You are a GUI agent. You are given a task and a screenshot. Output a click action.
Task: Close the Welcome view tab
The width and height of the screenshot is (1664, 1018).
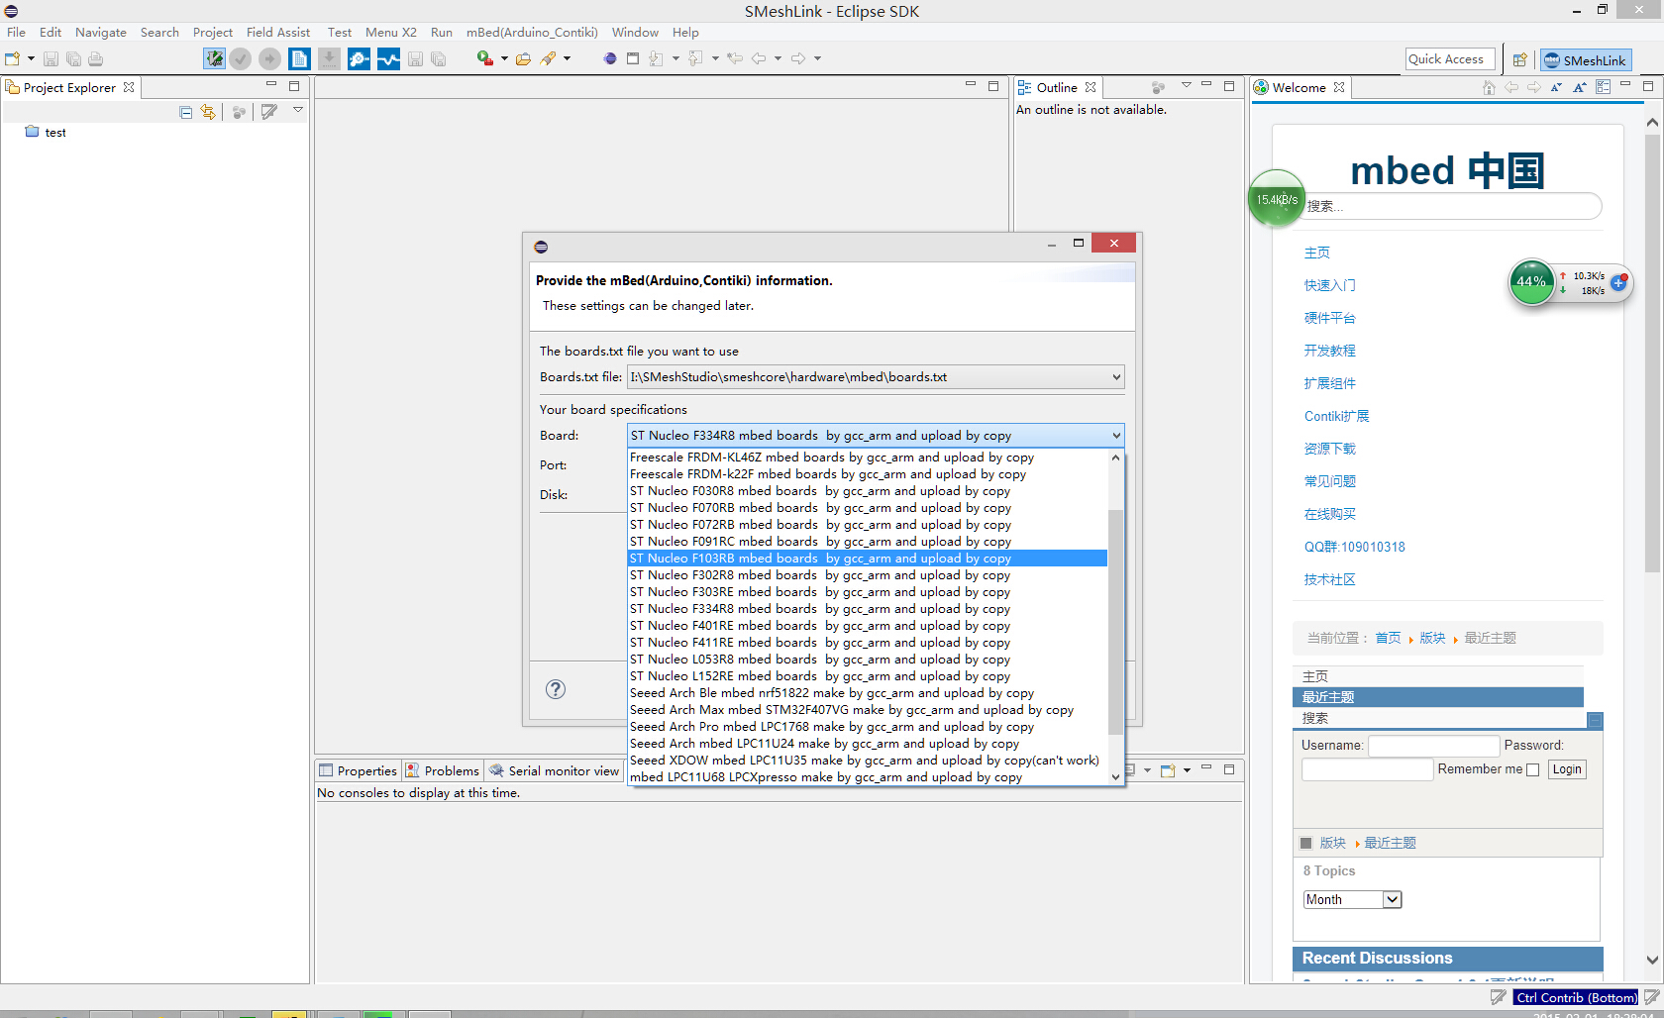coord(1339,87)
